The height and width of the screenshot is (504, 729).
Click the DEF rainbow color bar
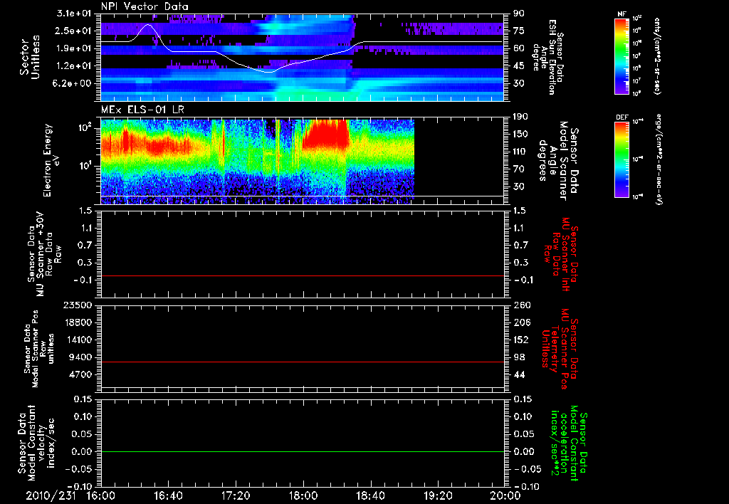622,159
